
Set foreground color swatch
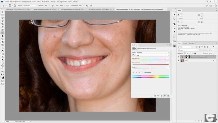point(2,77)
